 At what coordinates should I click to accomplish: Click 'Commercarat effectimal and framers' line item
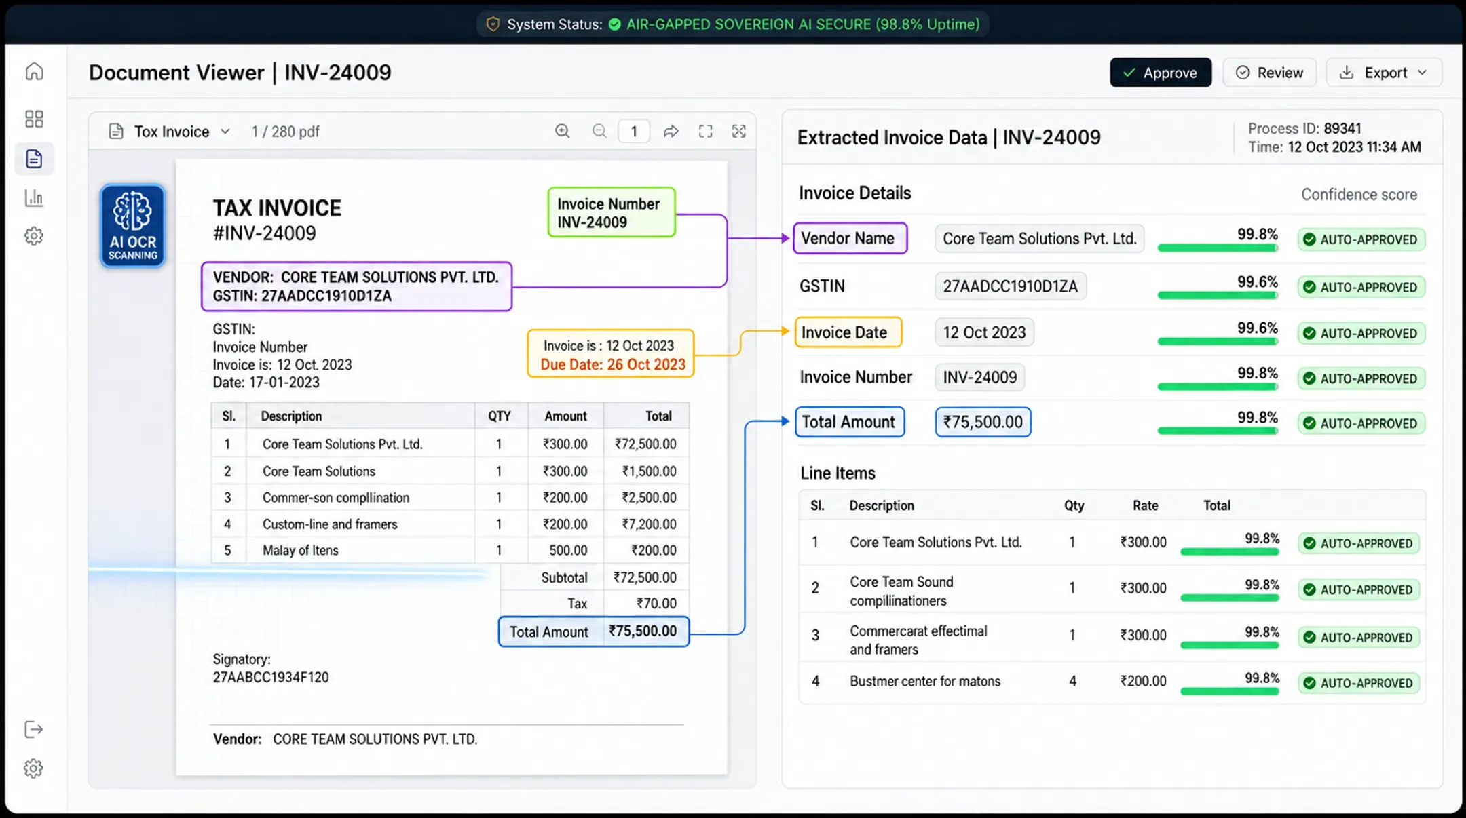pos(918,640)
